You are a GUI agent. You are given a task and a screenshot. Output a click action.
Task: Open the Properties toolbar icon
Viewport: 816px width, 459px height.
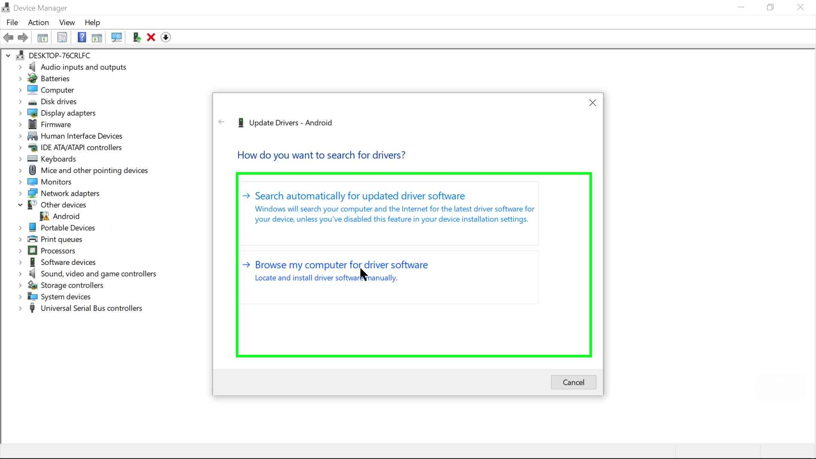pyautogui.click(x=62, y=37)
